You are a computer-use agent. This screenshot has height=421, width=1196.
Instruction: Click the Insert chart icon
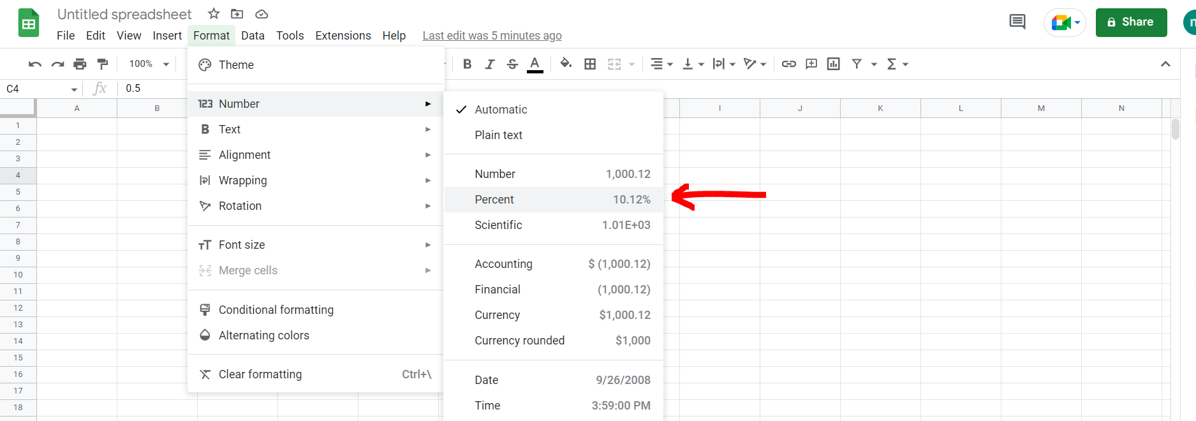click(833, 64)
